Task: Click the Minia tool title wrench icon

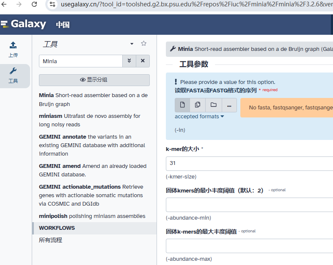Action: pos(173,49)
